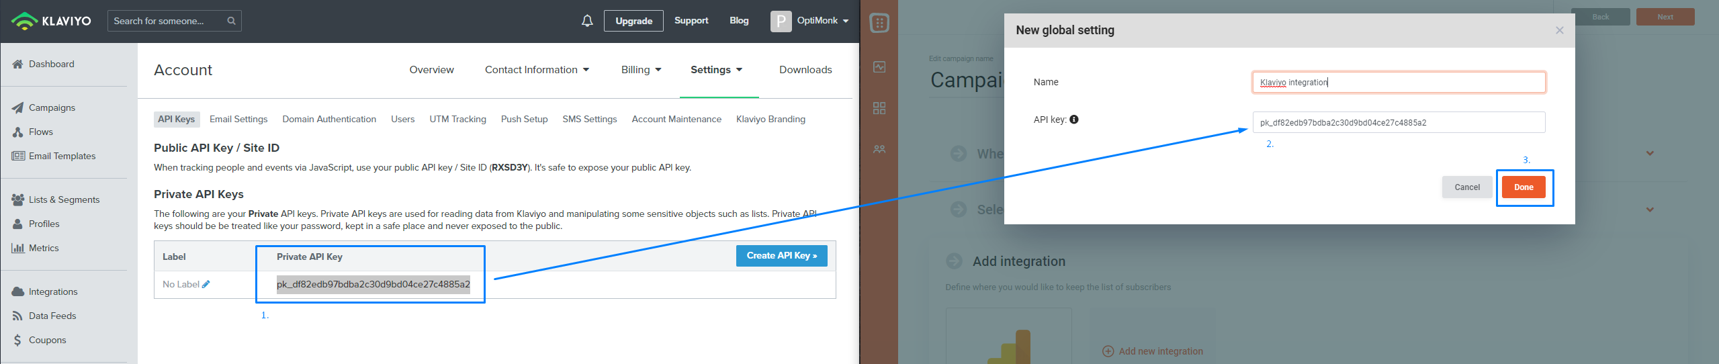Close the New global setting dialog

(1560, 30)
